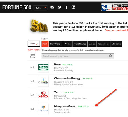The width and height of the screenshot is (128, 117).
Task: Expand the Filter dropdown
Action: 34,44
